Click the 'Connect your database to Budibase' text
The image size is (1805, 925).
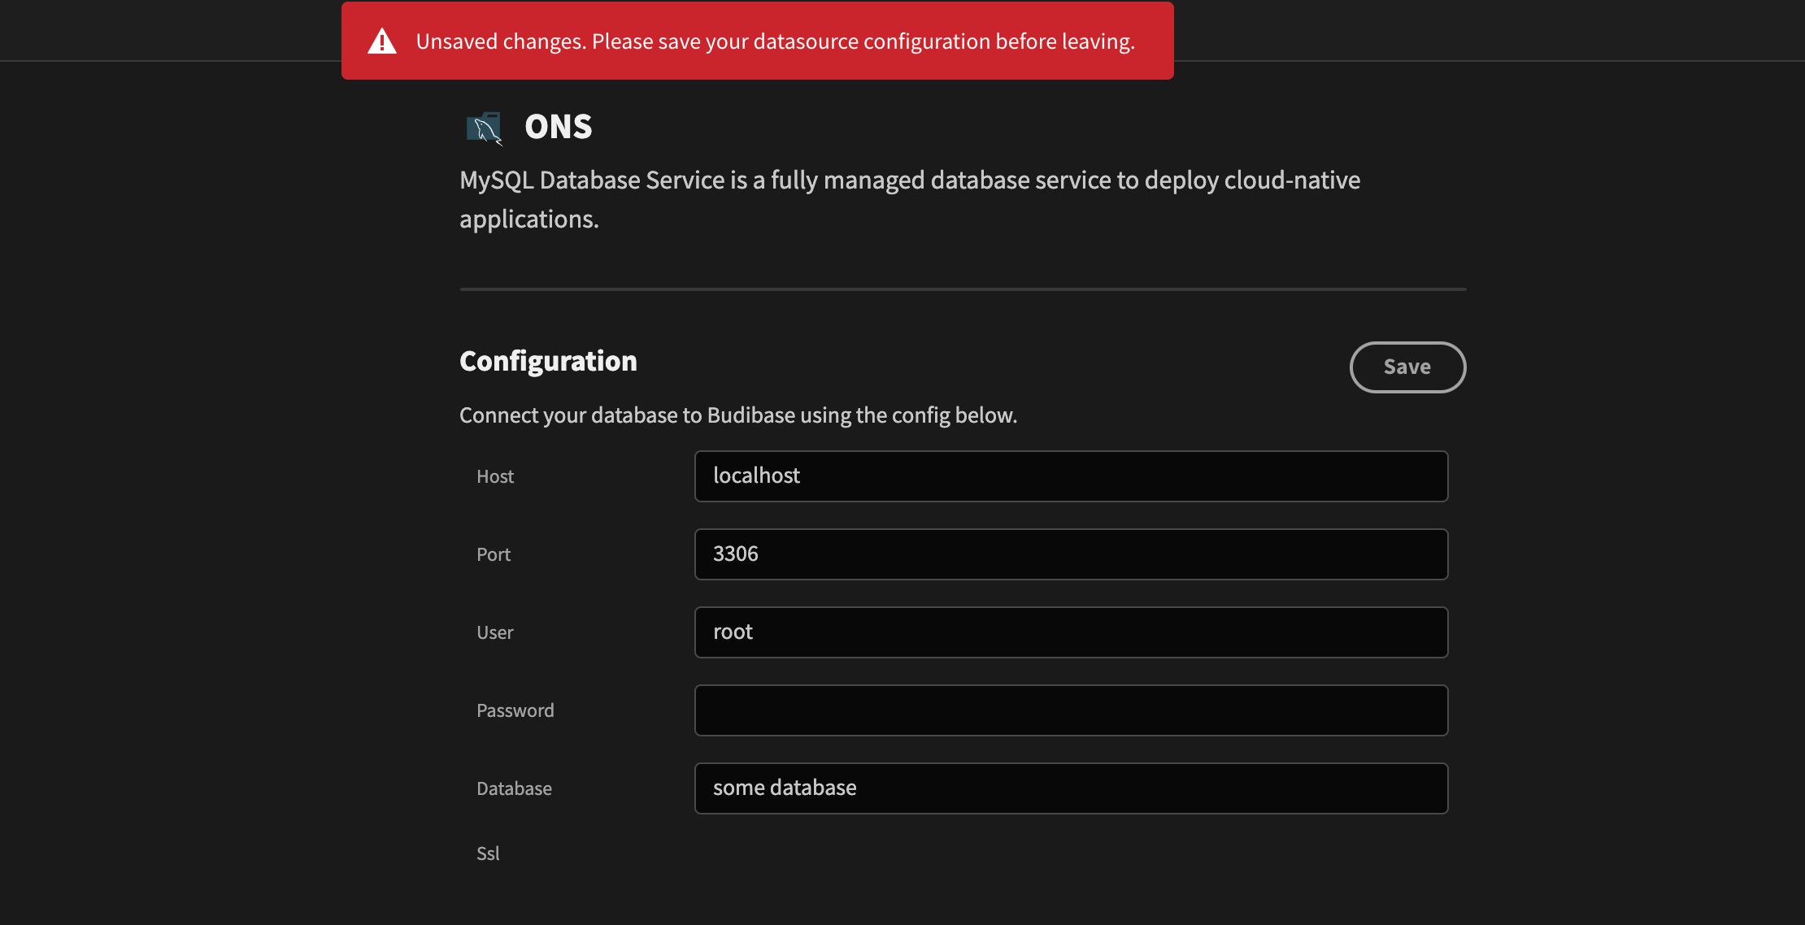point(738,415)
